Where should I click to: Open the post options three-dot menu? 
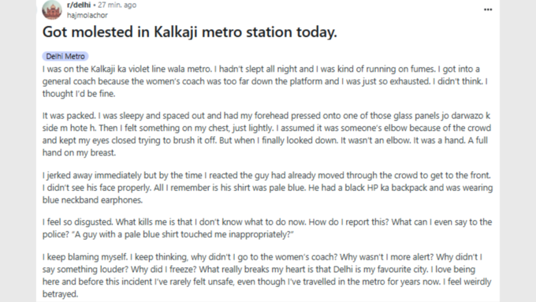click(488, 9)
